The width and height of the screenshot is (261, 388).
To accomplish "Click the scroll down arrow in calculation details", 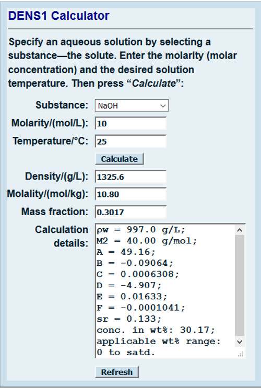I will (x=240, y=342).
